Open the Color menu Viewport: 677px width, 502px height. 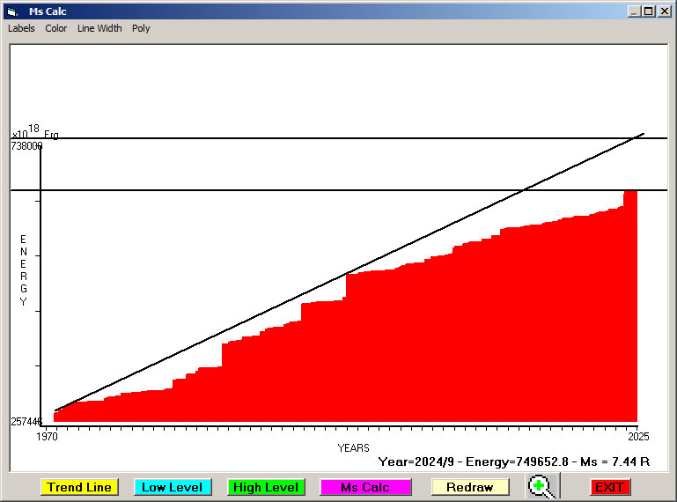[56, 28]
